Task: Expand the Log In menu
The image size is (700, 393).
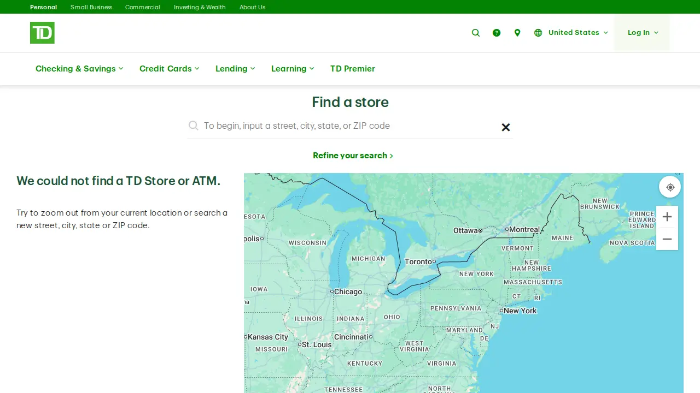Action: [x=643, y=33]
